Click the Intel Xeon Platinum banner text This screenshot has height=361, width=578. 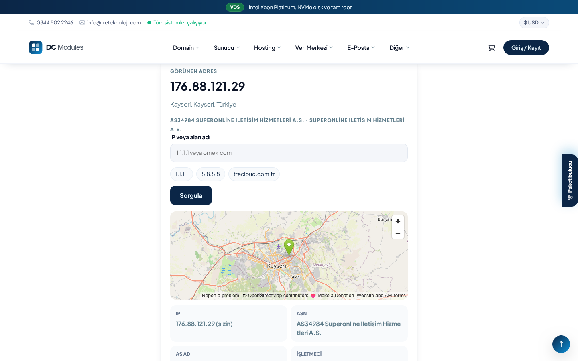pyautogui.click(x=300, y=7)
